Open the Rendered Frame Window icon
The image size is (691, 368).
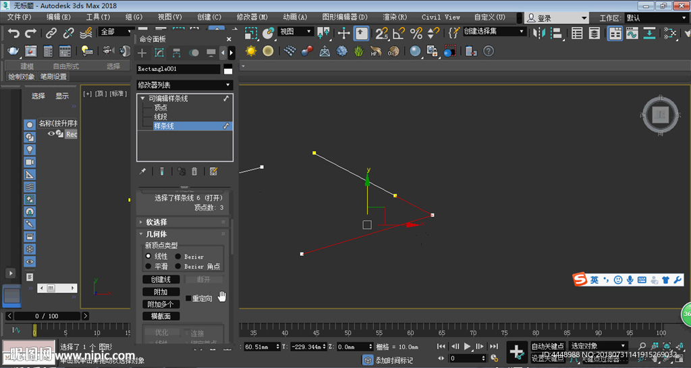click(31, 51)
